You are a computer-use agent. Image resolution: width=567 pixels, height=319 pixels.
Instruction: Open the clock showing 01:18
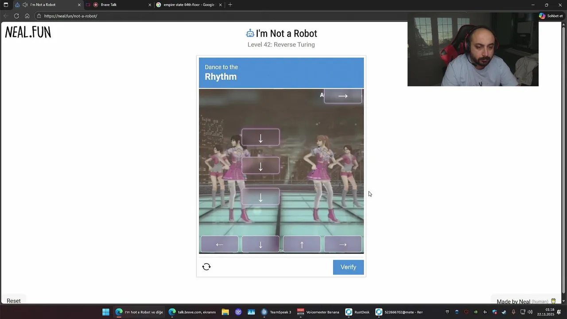[x=546, y=312]
